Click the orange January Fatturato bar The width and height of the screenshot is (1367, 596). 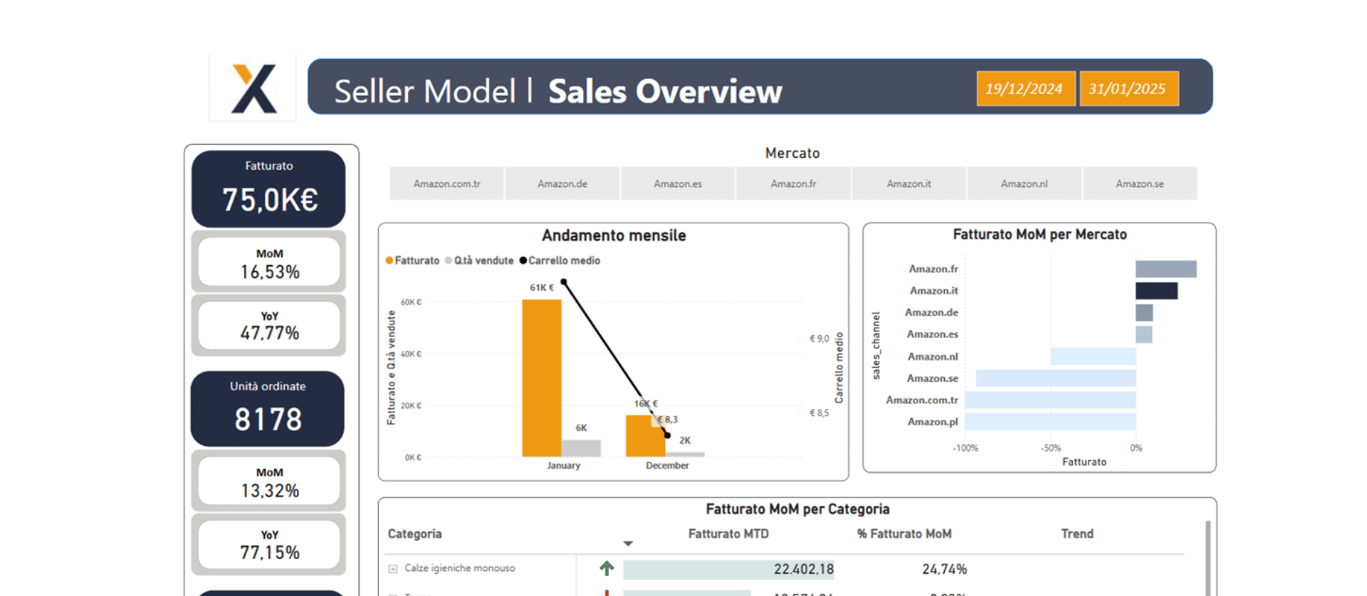pyautogui.click(x=542, y=378)
